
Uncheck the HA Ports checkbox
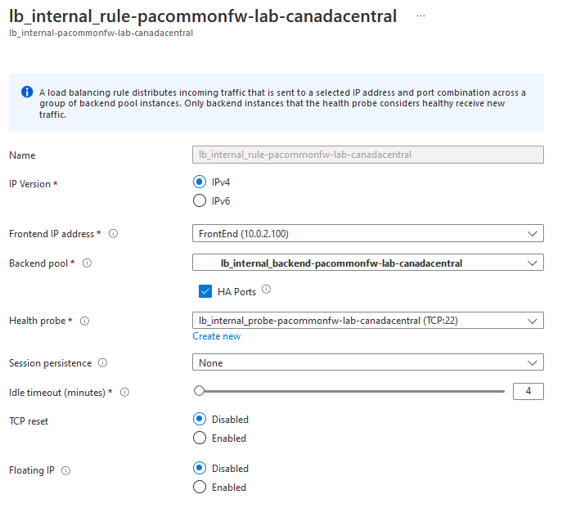tap(205, 291)
